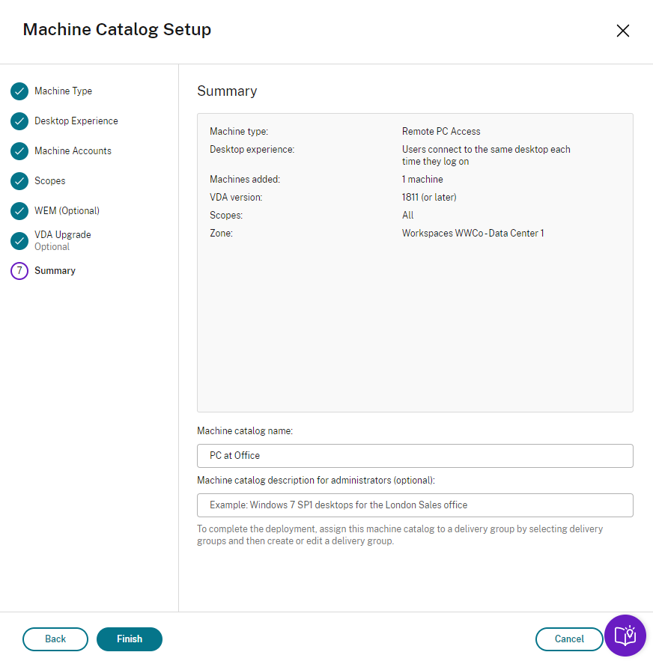The image size is (653, 664).
Task: Cancel the Machine Catalog Setup
Action: coord(568,639)
